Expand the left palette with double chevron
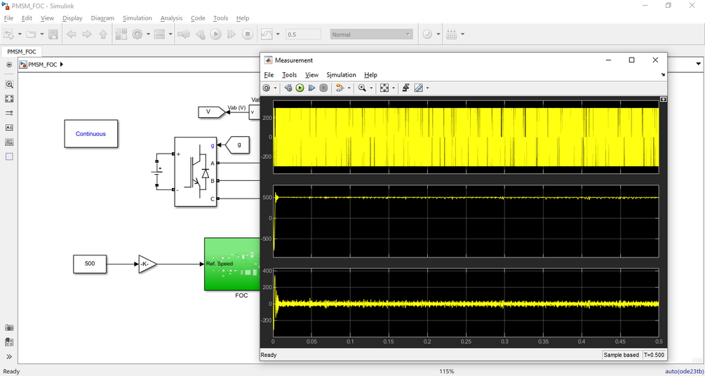 pos(9,357)
